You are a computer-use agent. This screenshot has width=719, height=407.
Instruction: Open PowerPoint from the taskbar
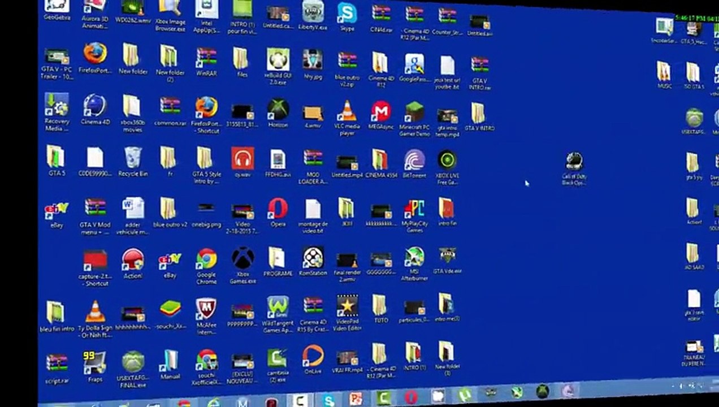tap(356, 399)
